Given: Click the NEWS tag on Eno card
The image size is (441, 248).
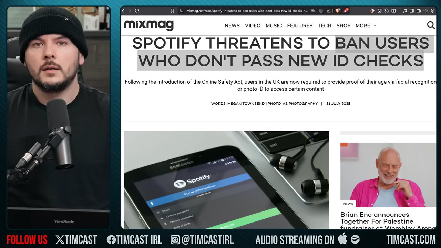Looking at the screenshot, I should pyautogui.click(x=348, y=204).
